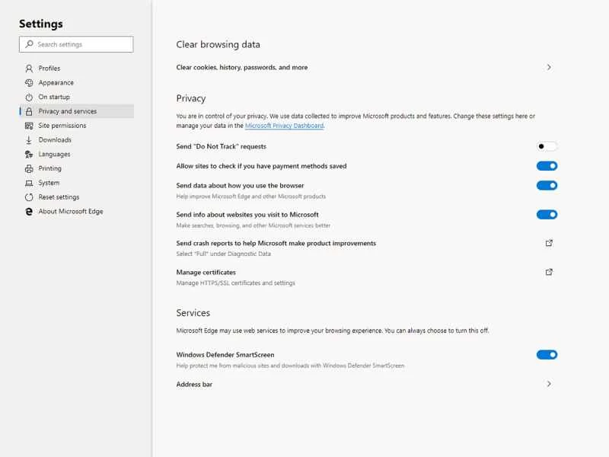Open System settings via the gauge icon
This screenshot has height=457, width=609.
[x=29, y=183]
